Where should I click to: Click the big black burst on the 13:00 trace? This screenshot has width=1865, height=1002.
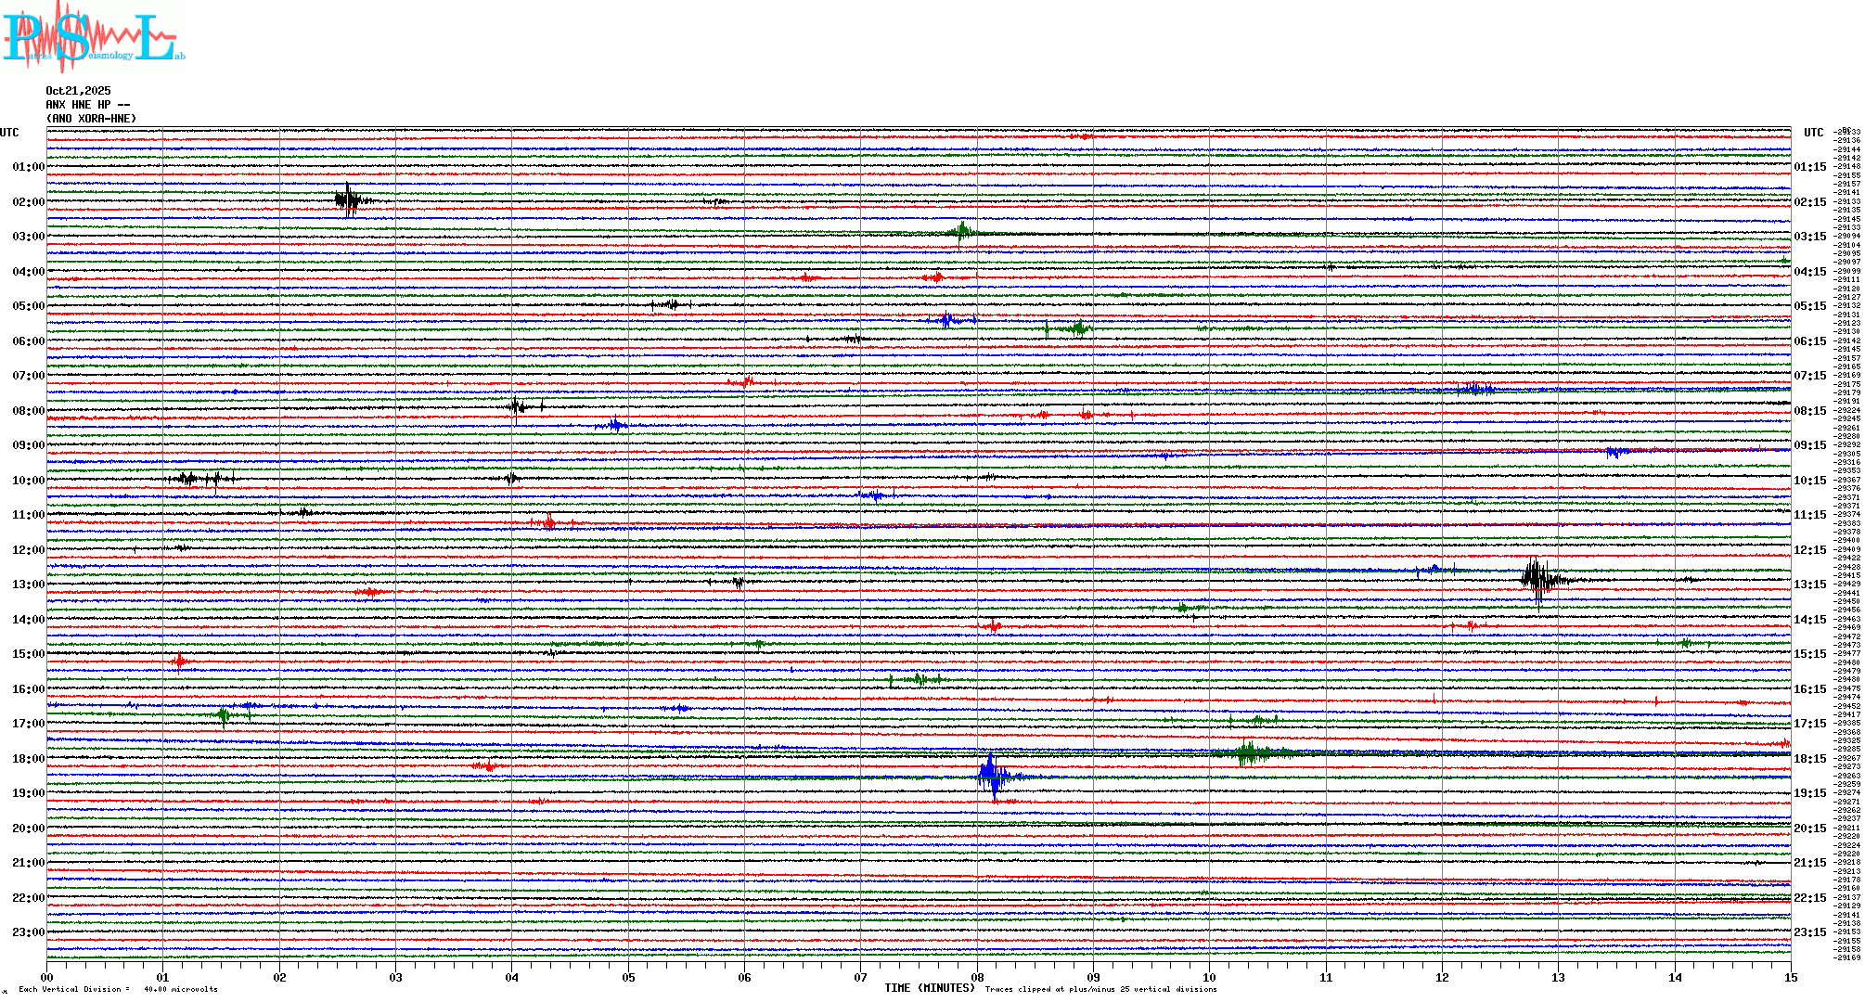pyautogui.click(x=1538, y=580)
